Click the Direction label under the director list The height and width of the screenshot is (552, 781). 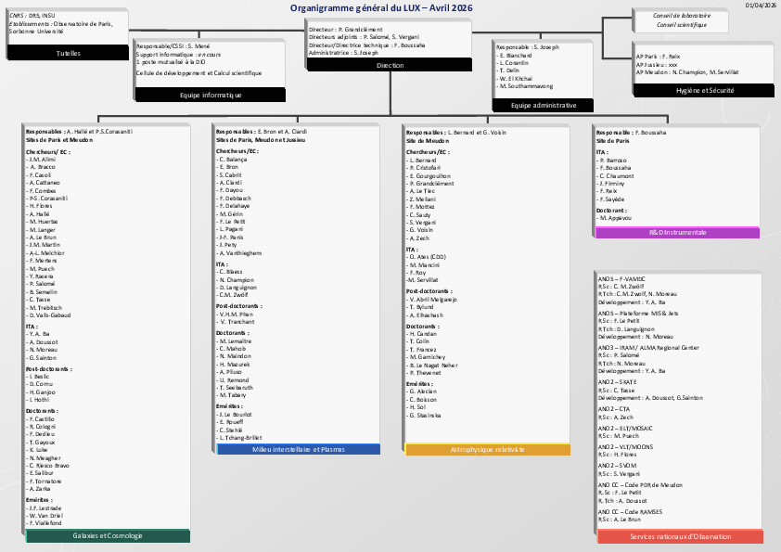pyautogui.click(x=390, y=65)
